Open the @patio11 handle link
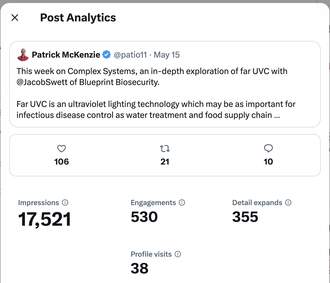Screen dimensions: 330x283 point(130,55)
